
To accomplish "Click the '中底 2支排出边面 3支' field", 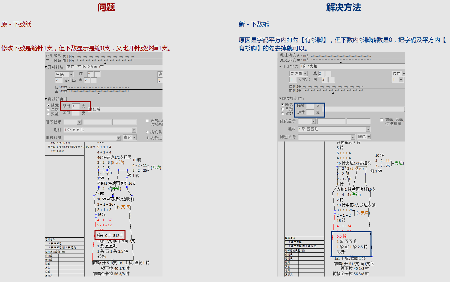I will pos(114,67).
